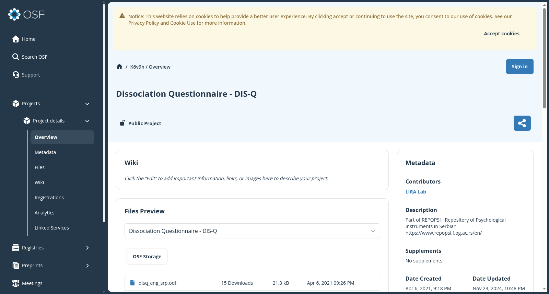Click the breadcrumb home icon
Image resolution: width=549 pixels, height=294 pixels.
click(x=119, y=67)
